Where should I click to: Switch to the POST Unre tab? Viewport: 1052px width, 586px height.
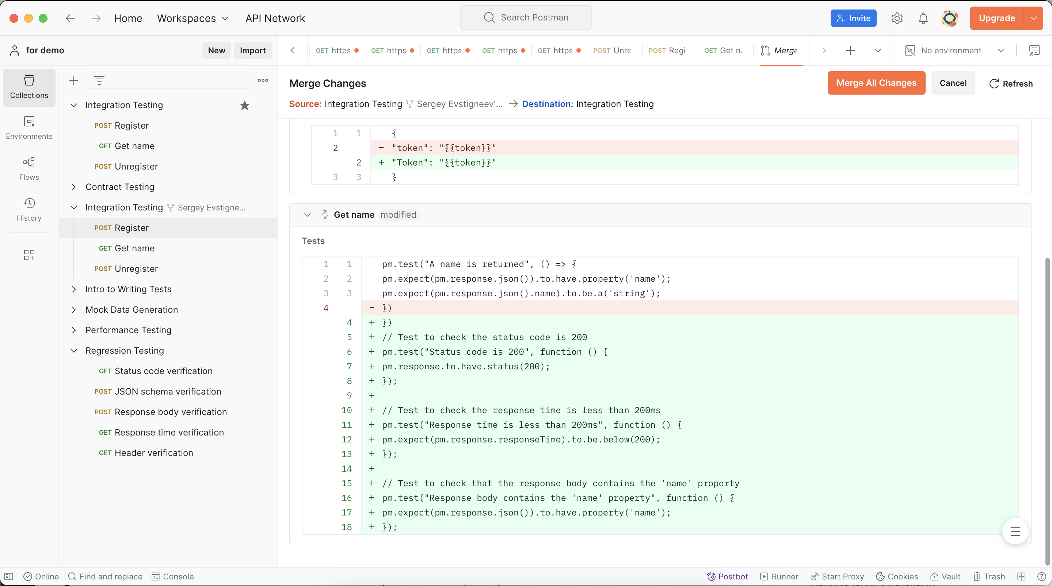[612, 50]
